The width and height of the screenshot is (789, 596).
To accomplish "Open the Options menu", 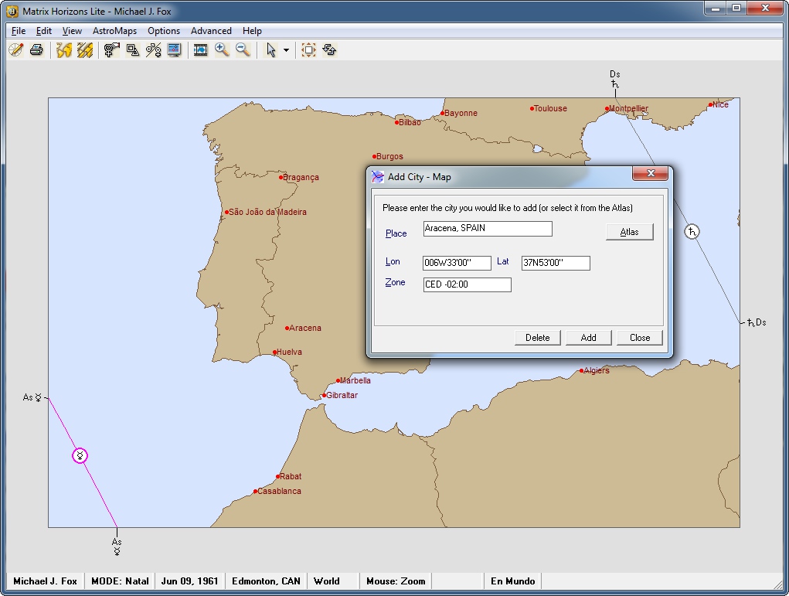I will pyautogui.click(x=164, y=31).
